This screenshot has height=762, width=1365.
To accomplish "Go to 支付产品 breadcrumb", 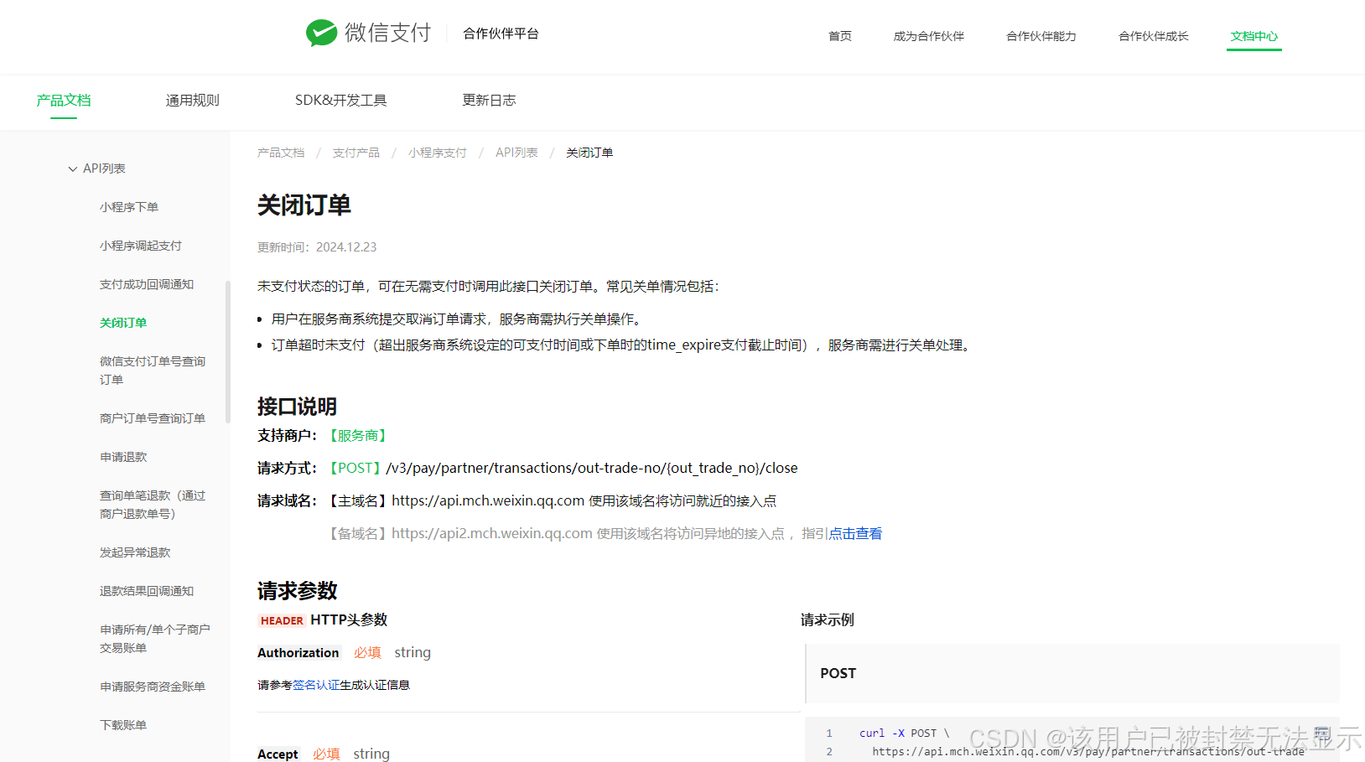I will [x=356, y=153].
